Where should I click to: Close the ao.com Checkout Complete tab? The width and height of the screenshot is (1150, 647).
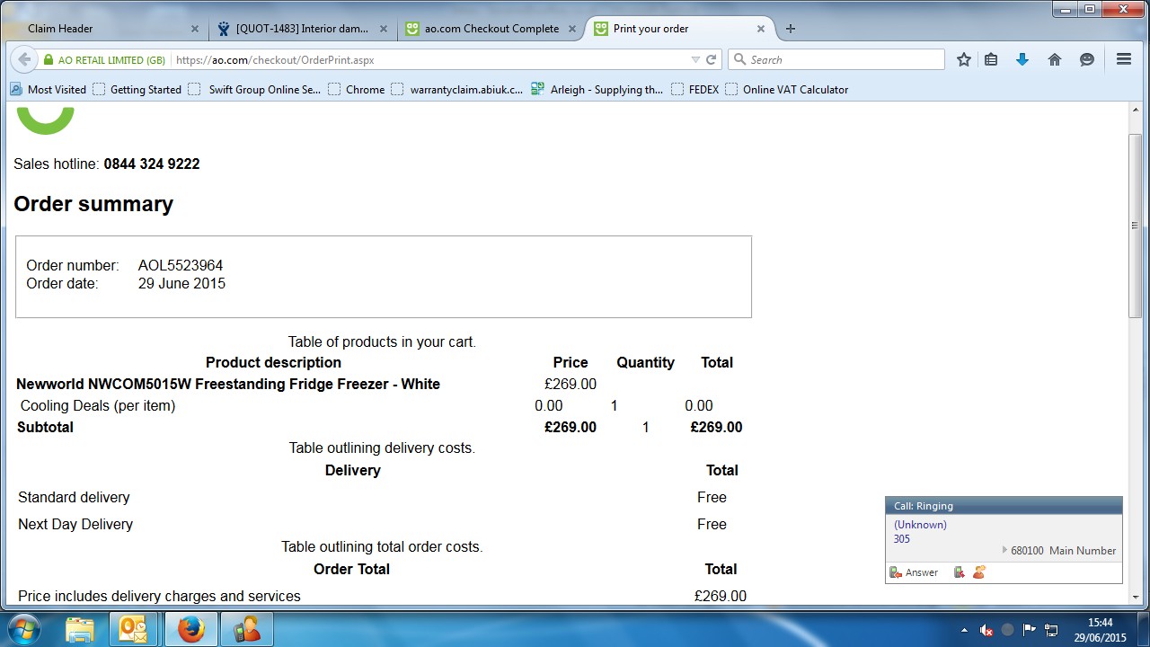point(572,29)
